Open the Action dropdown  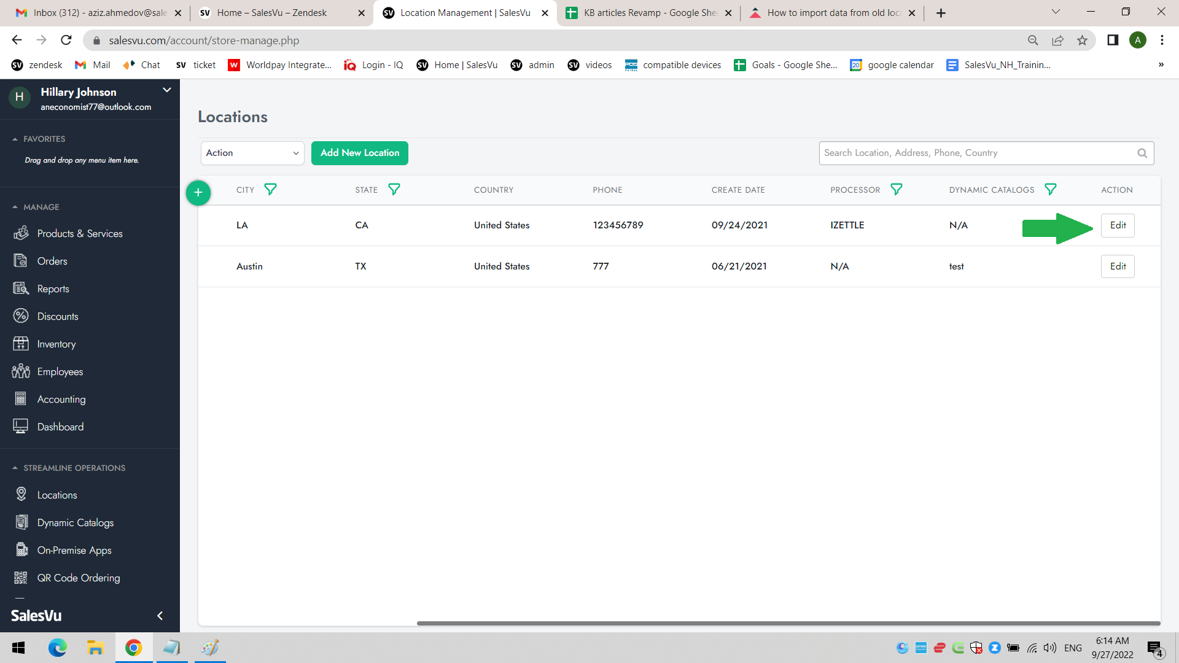pos(252,153)
